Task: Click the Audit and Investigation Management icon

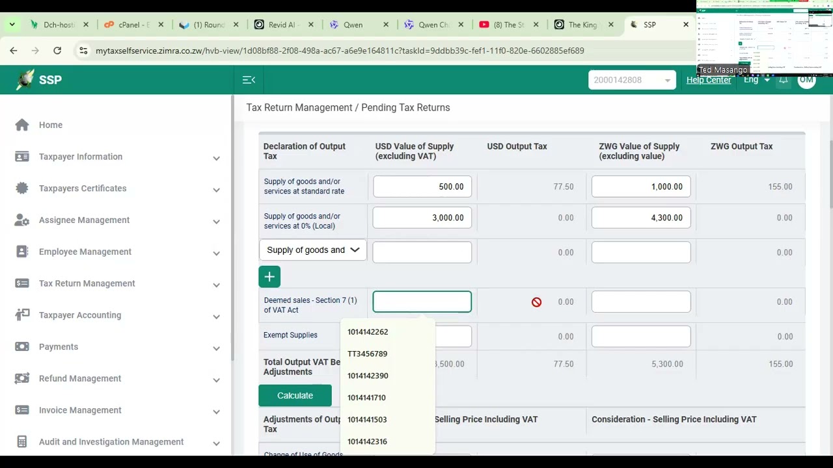Action: coord(22,442)
